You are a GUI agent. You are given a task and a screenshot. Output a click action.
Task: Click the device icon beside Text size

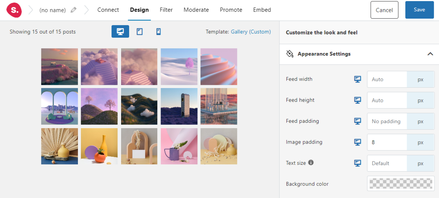pos(357,163)
